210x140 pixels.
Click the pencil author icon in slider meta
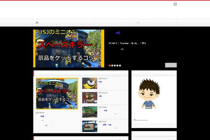(121, 43)
